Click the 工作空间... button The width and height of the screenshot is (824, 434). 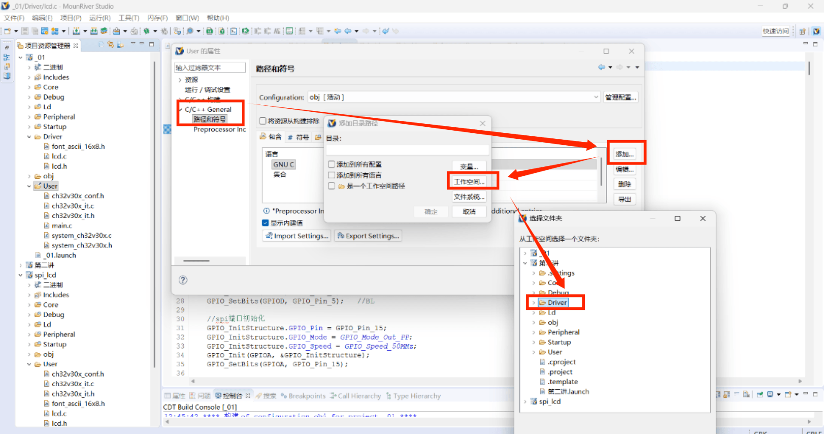tap(469, 182)
